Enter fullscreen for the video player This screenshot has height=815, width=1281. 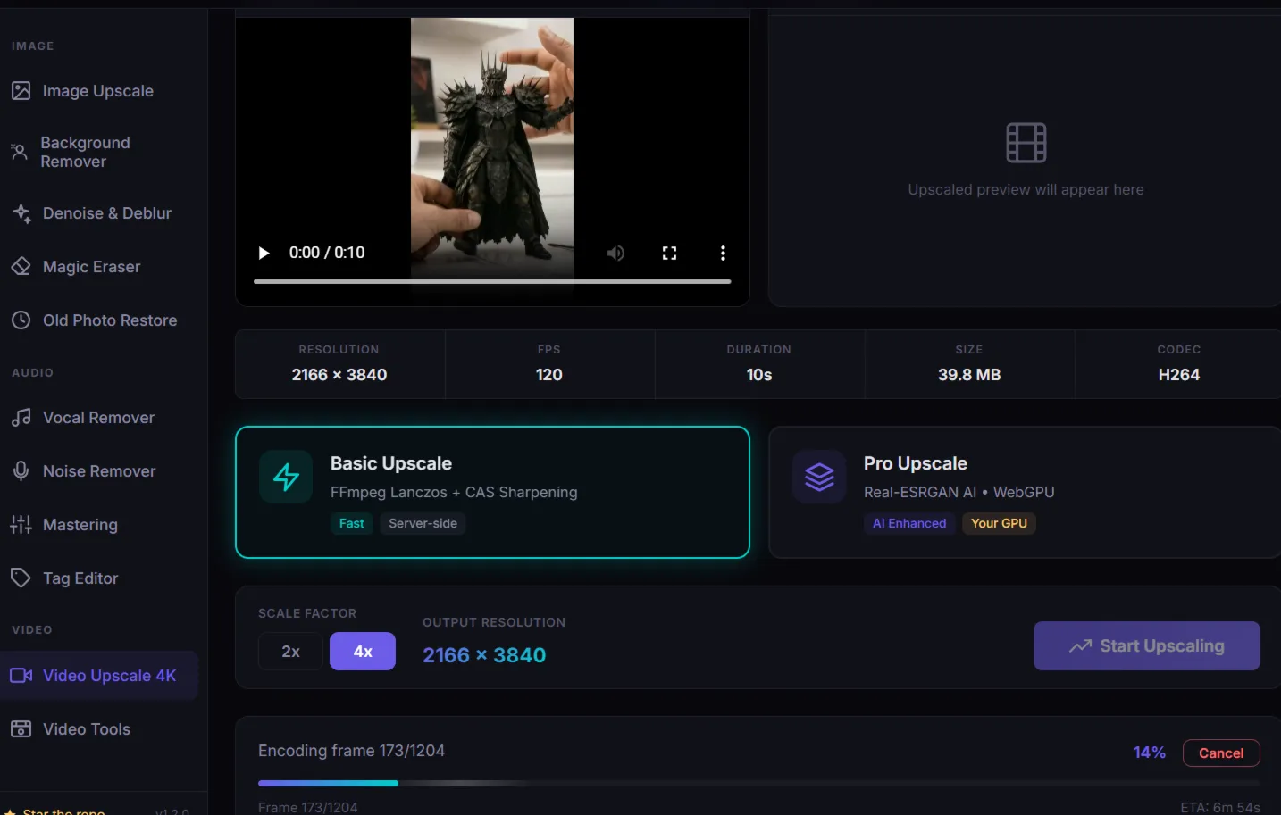(x=669, y=253)
